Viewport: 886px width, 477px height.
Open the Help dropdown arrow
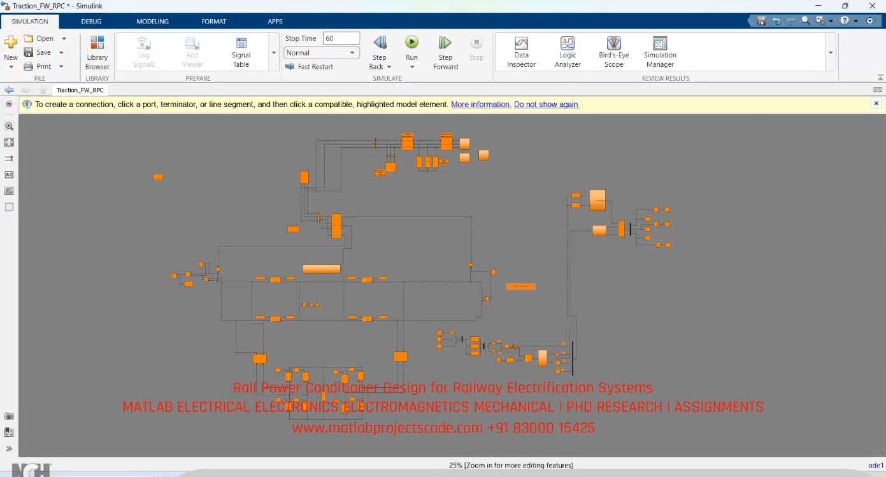[855, 21]
